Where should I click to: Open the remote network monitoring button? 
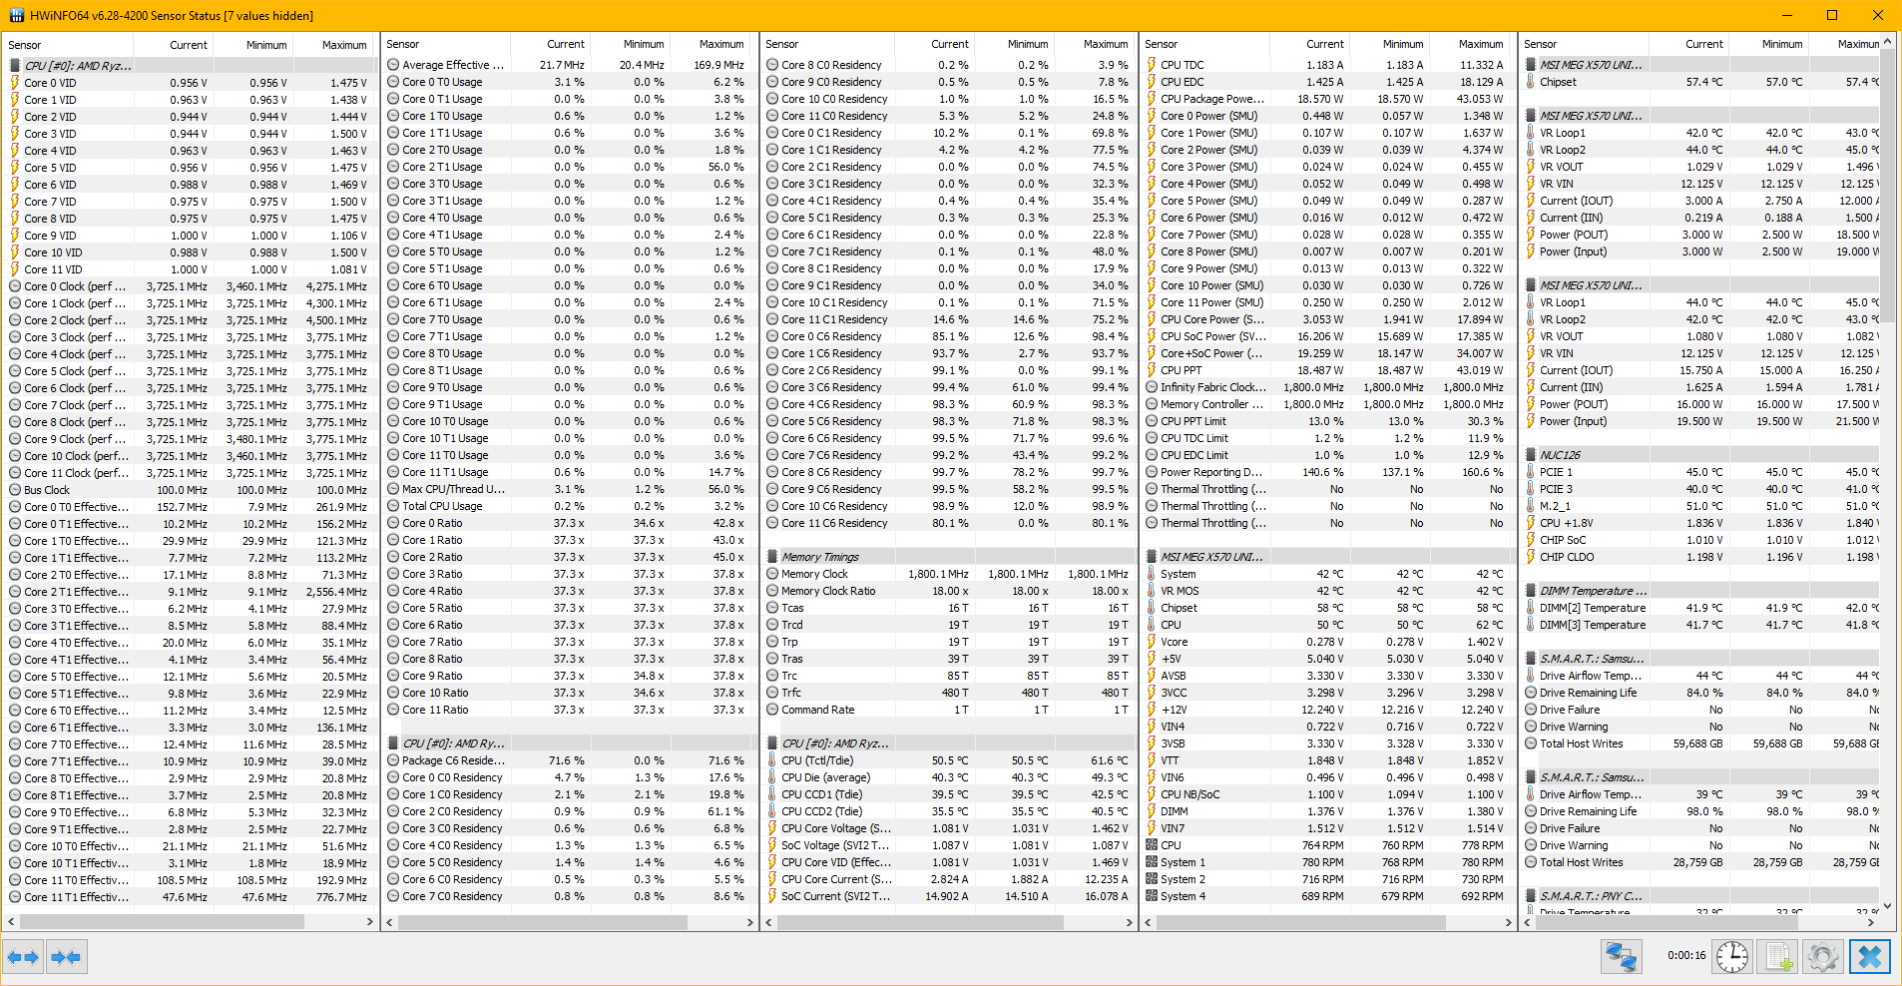1621,957
